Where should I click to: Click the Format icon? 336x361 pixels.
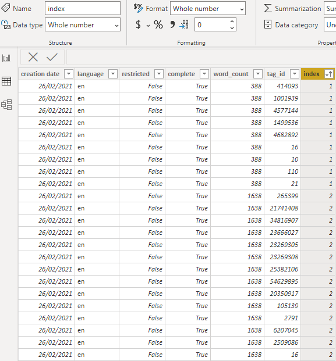pyautogui.click(x=139, y=8)
